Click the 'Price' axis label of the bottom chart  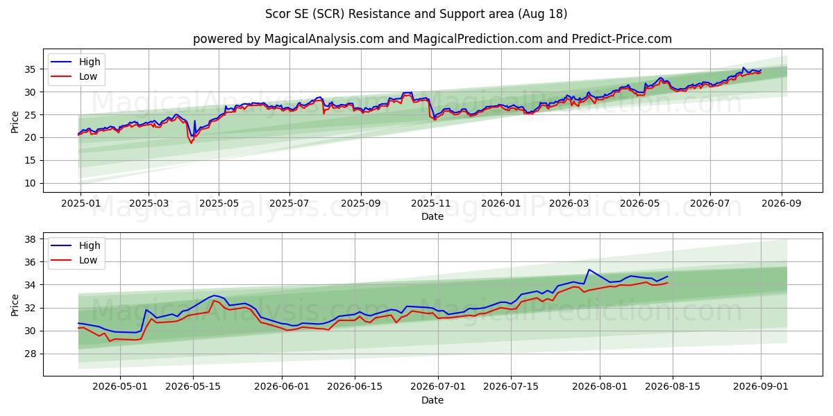click(15, 304)
